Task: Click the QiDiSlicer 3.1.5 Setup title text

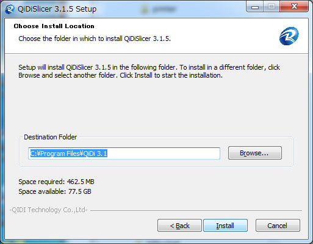Action: (x=57, y=9)
